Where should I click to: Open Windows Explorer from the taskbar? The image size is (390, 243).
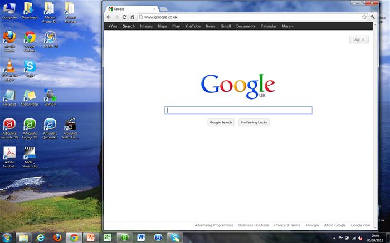tap(23, 238)
